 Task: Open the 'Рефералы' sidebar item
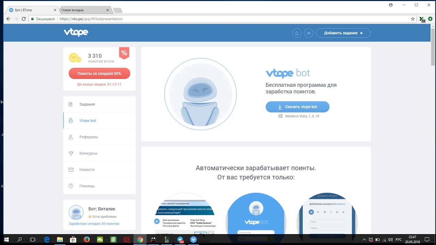[99, 137]
